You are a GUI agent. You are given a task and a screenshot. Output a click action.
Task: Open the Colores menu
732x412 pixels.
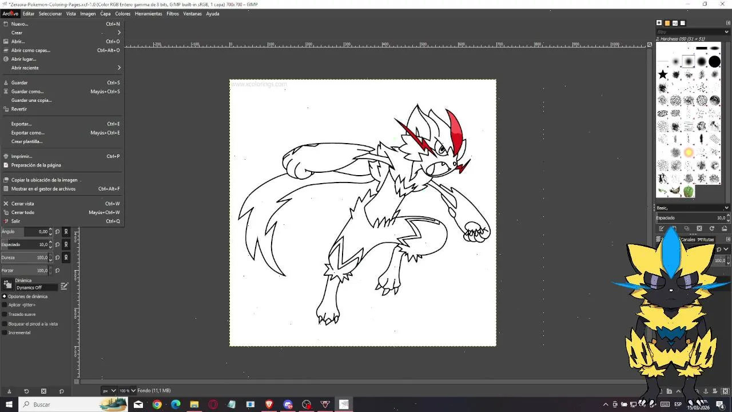point(123,14)
